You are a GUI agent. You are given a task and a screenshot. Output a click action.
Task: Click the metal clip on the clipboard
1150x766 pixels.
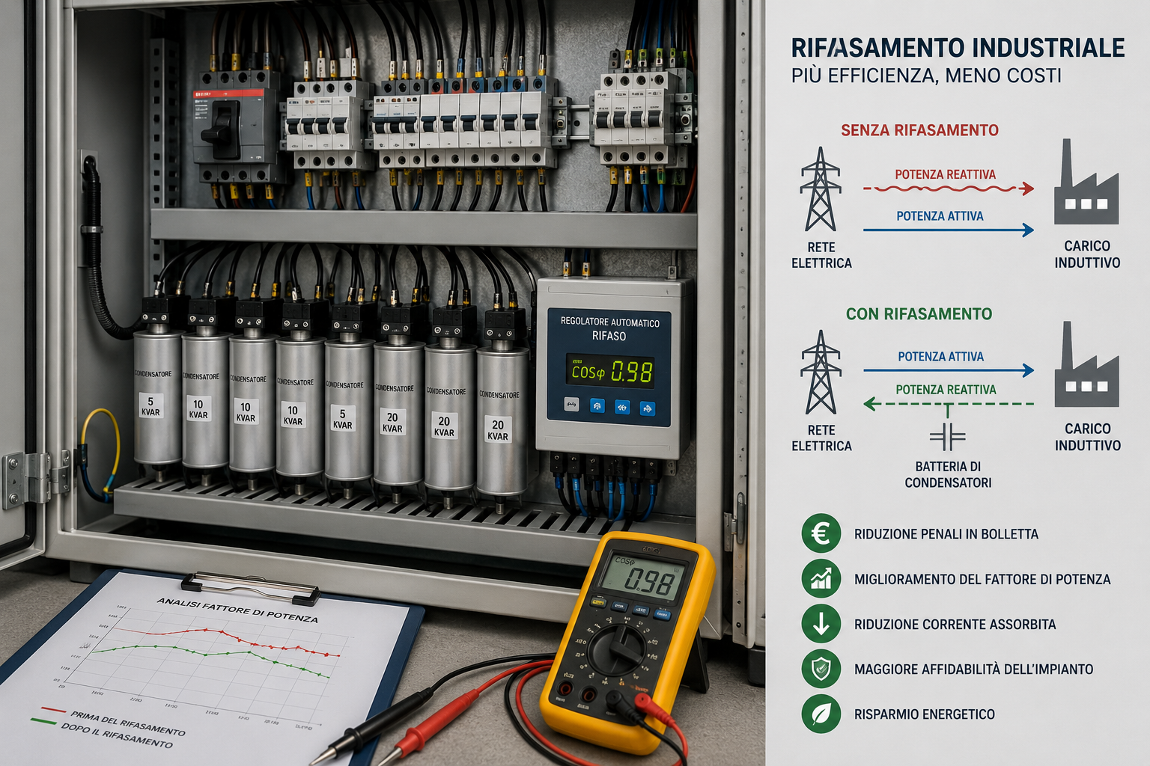250,588
